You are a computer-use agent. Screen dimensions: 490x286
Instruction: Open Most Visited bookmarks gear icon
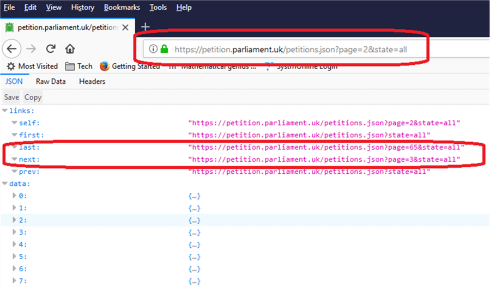pos(11,66)
